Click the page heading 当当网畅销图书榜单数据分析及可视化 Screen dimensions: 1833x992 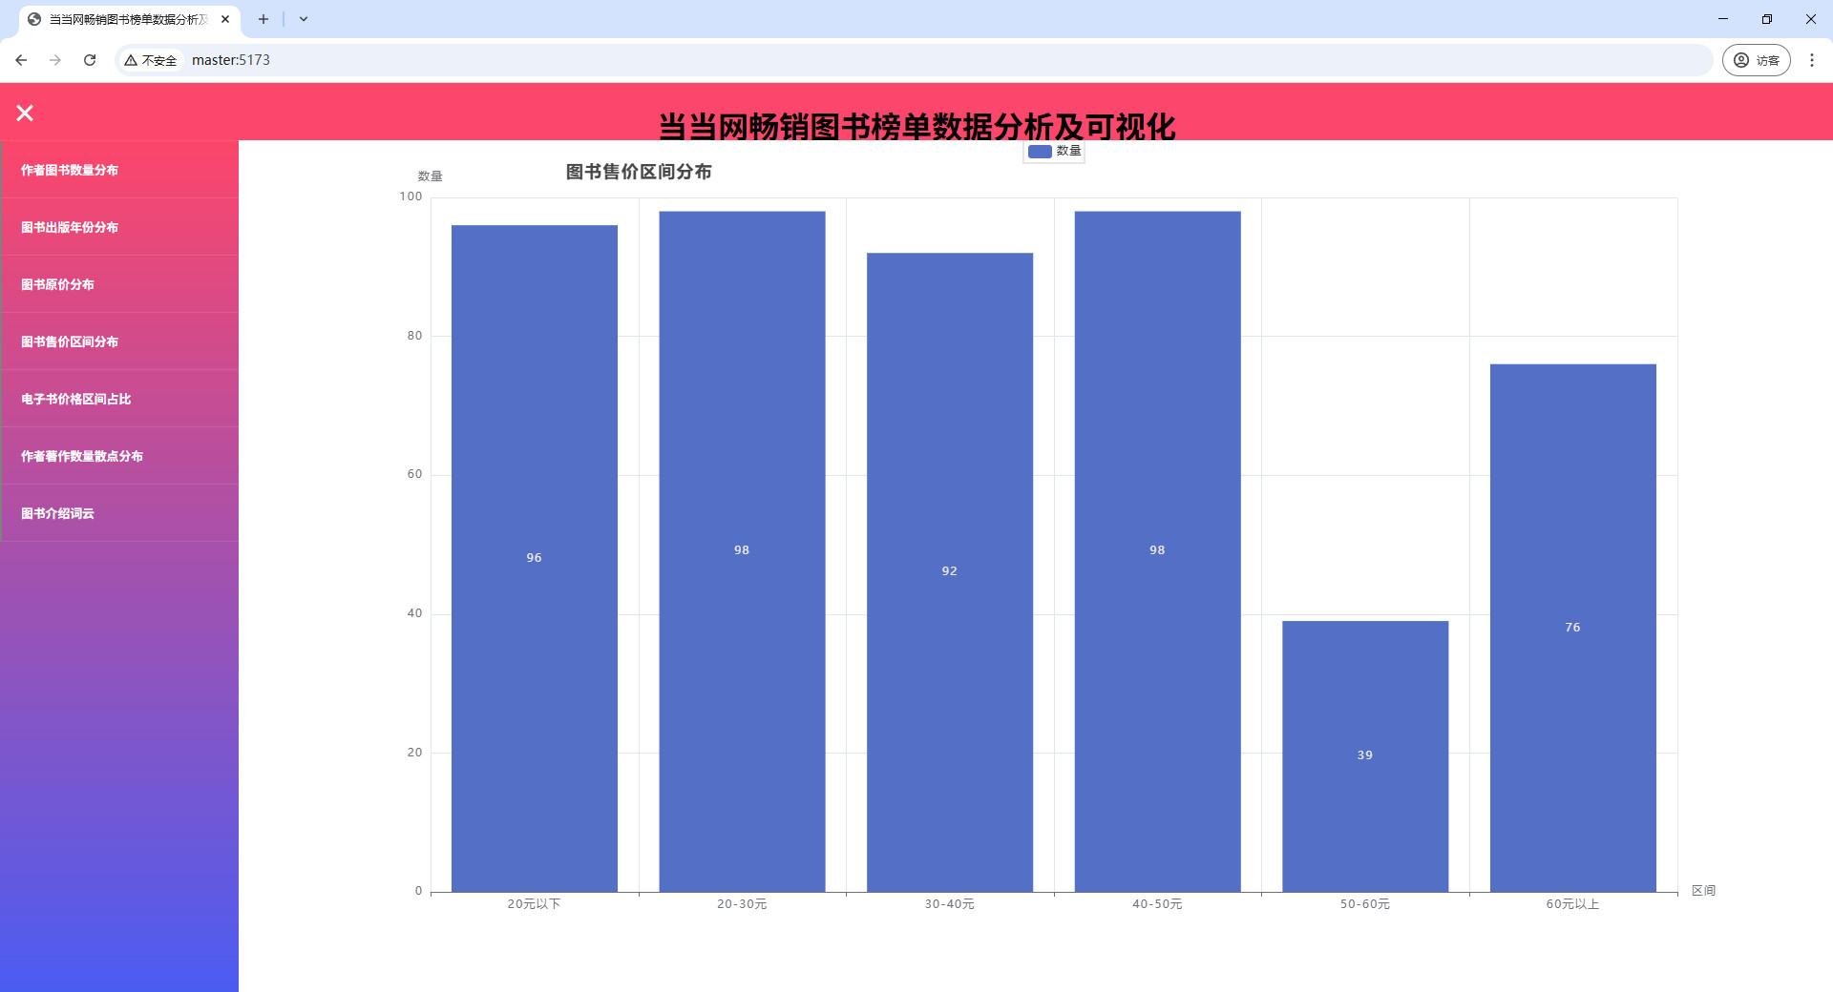pos(916,126)
